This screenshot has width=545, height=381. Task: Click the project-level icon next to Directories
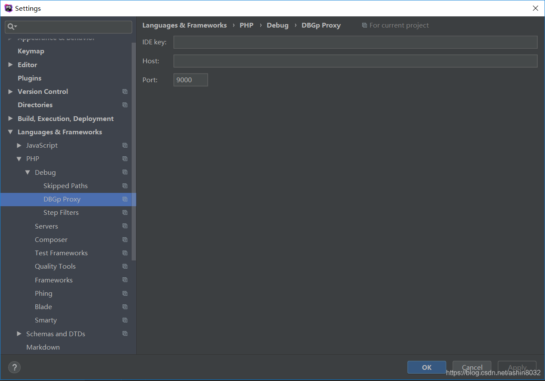[x=125, y=105]
